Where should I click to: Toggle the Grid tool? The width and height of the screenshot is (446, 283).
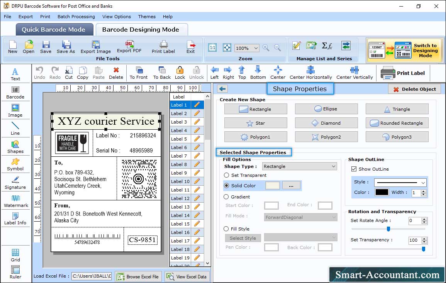15,255
